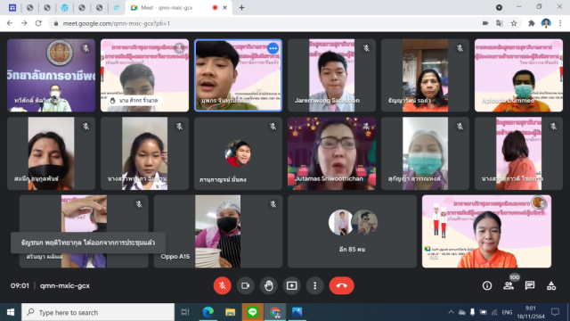This screenshot has width=570, height=321.
Task: Open more options three-dot menu
Action: pyautogui.click(x=314, y=285)
